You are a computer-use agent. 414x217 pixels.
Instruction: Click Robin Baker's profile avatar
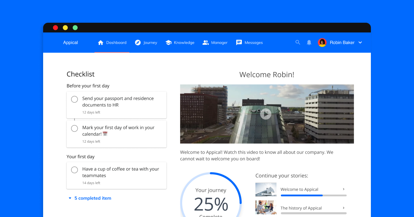pyautogui.click(x=322, y=42)
